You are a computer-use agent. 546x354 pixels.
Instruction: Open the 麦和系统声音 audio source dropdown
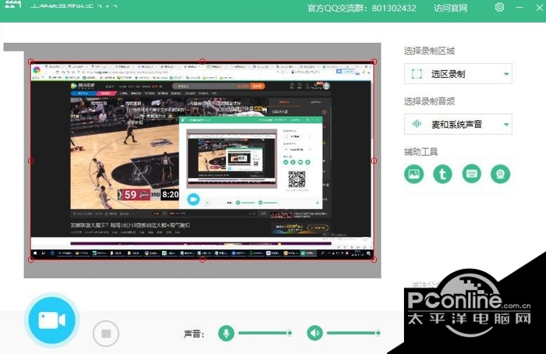click(x=458, y=124)
